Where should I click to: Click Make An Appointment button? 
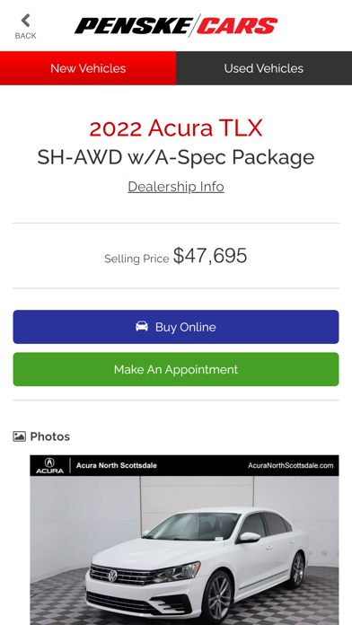click(176, 369)
